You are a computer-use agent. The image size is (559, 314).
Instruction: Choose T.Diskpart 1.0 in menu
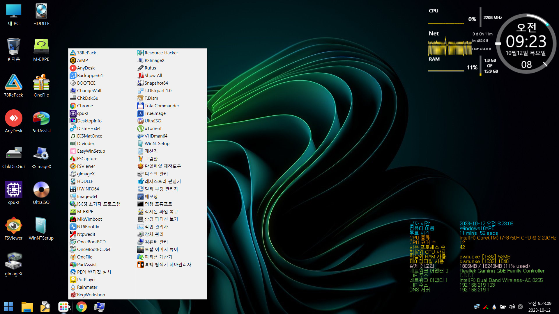(171, 90)
